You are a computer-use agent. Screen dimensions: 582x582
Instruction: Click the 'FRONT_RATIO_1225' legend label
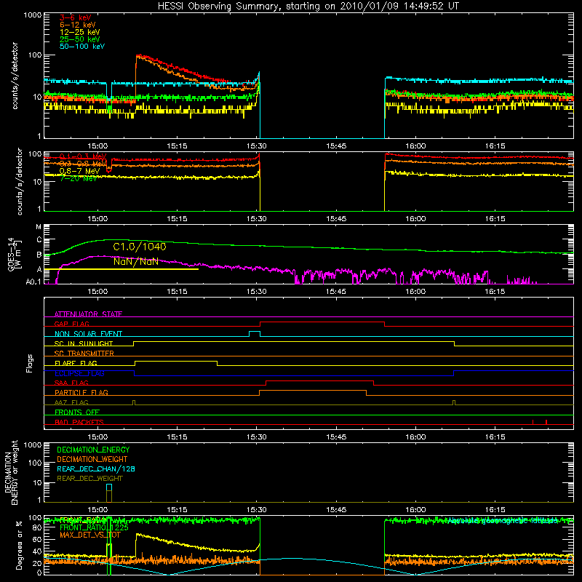[x=94, y=527]
